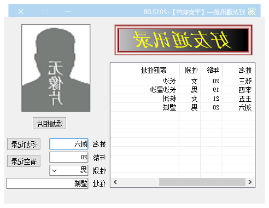Click the horizontal scrollbar thumb of the list

point(202,182)
